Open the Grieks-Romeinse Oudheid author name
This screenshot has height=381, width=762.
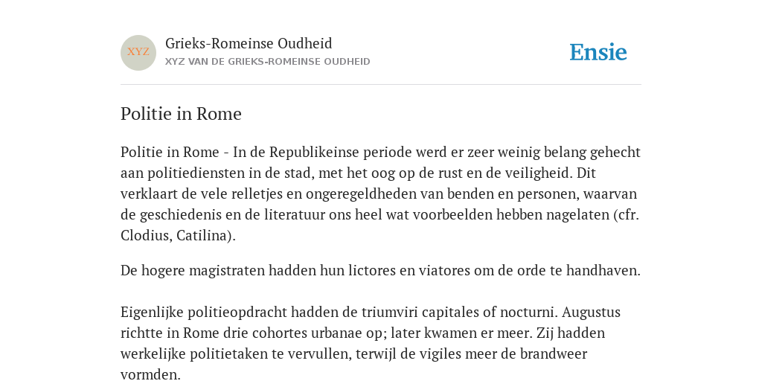[249, 43]
